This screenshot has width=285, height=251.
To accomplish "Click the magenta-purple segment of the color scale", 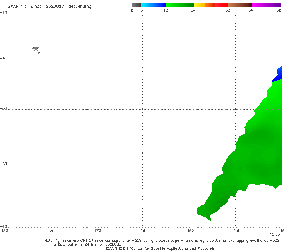I will (267, 5).
